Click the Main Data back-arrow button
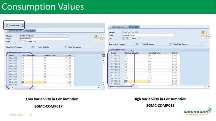The height and width of the screenshot is (121, 216). [x=14, y=26]
